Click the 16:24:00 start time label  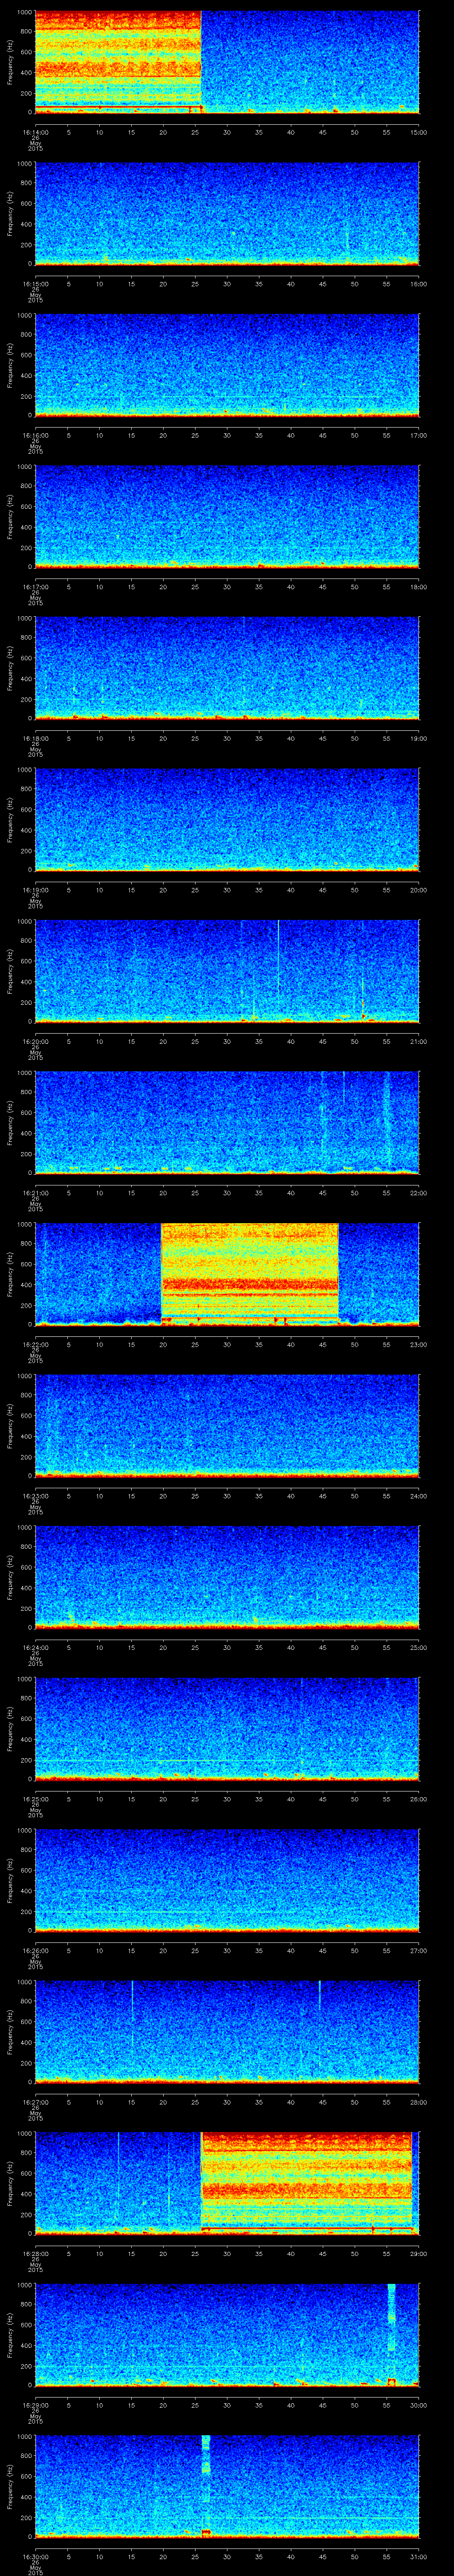[35, 1647]
